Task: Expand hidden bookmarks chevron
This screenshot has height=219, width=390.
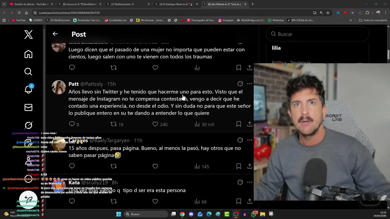Action: 351,20
